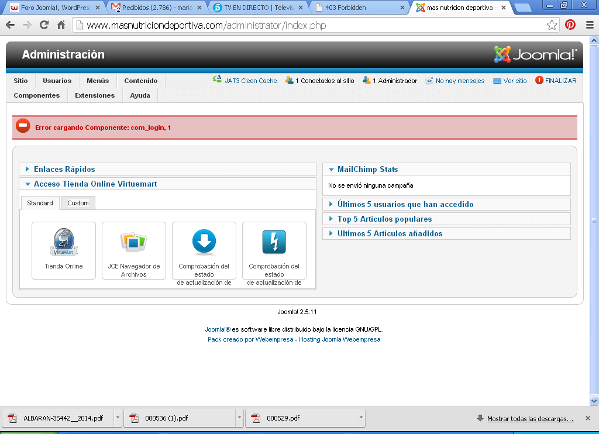
Task: Click the Ver sitio monitor icon
Action: point(497,81)
